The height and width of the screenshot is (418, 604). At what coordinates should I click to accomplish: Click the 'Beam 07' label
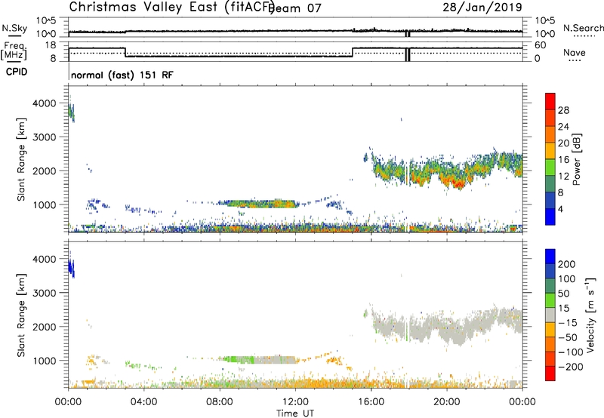tap(295, 8)
